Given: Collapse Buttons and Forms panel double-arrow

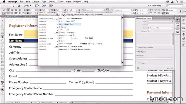Looking at the screenshot, I should click(x=169, y=18).
